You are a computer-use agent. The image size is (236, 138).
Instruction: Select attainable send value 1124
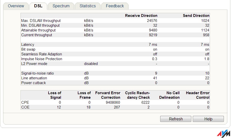205,30
